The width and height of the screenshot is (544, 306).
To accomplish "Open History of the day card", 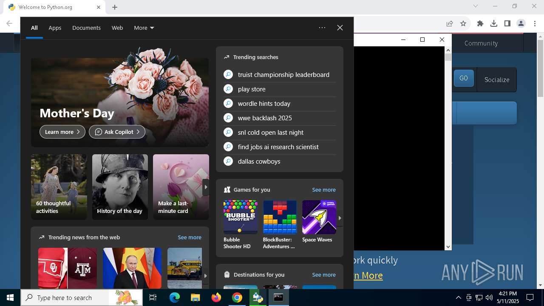I will coord(120,187).
